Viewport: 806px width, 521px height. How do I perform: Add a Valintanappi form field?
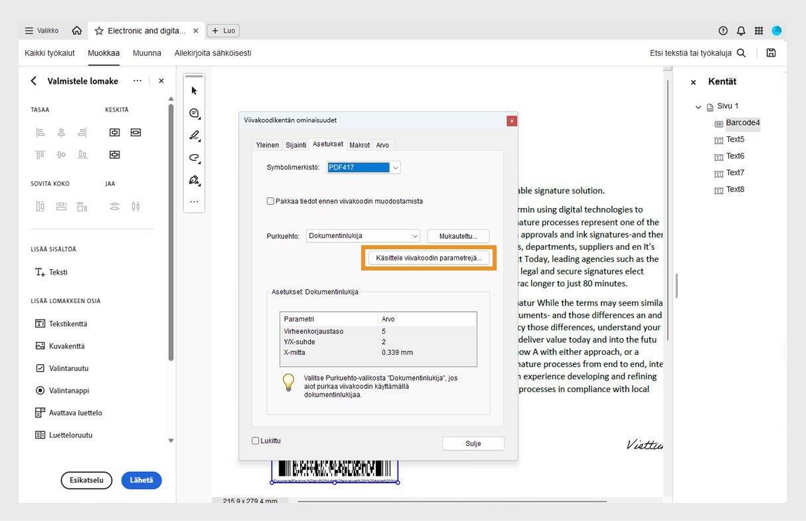[62, 390]
